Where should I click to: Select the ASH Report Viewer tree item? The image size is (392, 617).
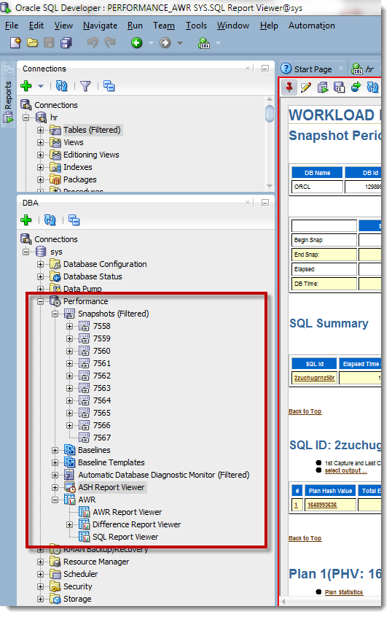point(111,487)
